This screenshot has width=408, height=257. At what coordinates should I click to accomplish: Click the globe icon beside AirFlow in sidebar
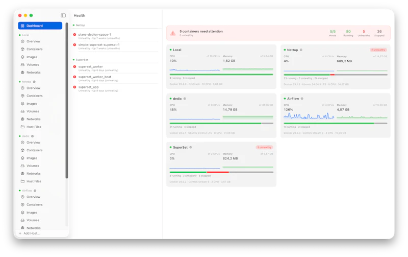pyautogui.click(x=35, y=191)
